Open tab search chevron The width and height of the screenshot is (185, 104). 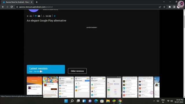[x=164, y=2]
